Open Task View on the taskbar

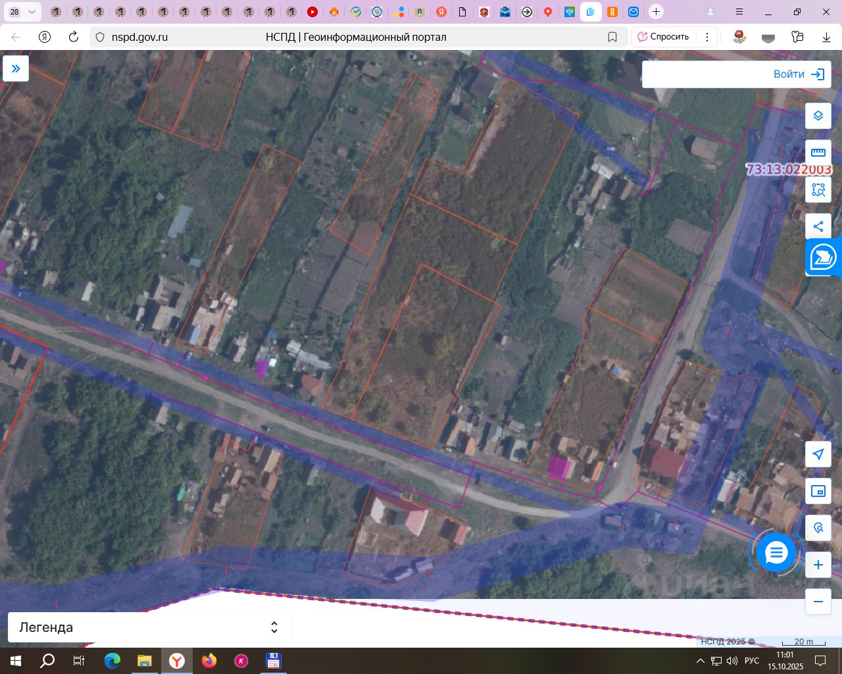pyautogui.click(x=79, y=661)
